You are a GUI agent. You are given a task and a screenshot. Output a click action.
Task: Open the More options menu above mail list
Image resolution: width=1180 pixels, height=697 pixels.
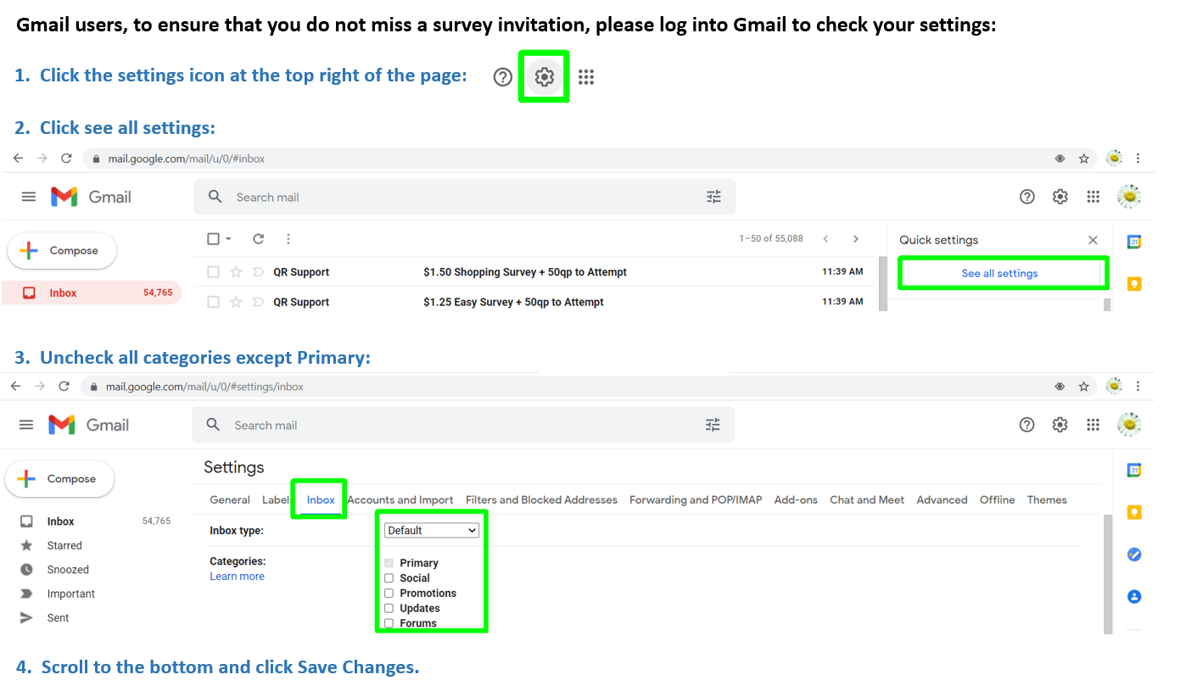coord(288,239)
